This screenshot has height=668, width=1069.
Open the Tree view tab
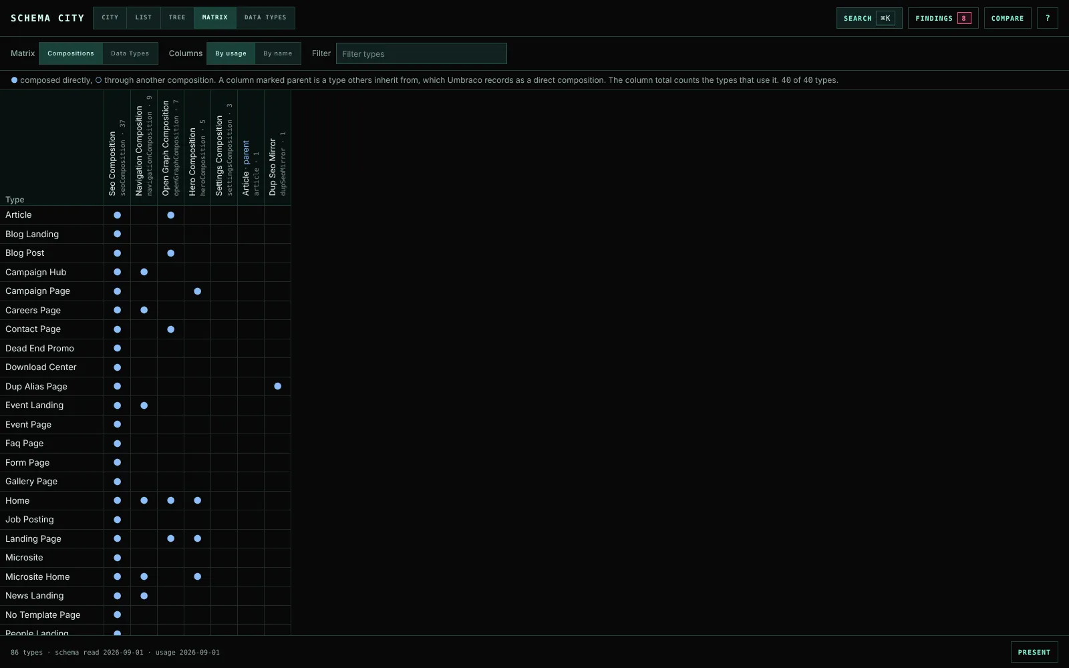click(177, 17)
